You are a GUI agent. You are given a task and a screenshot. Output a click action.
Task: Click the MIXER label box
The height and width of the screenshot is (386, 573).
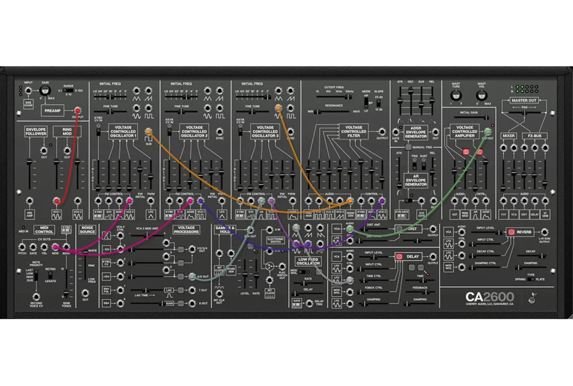click(509, 136)
